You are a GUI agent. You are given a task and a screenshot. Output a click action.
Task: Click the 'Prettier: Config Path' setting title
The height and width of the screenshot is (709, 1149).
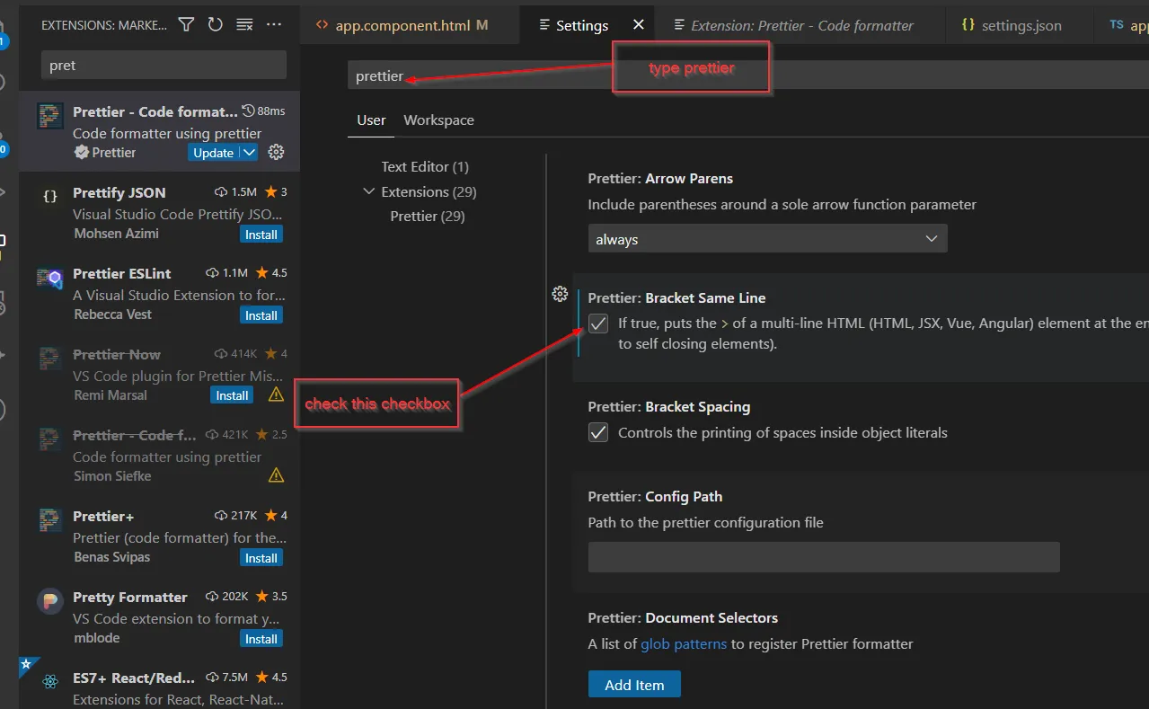655,496
